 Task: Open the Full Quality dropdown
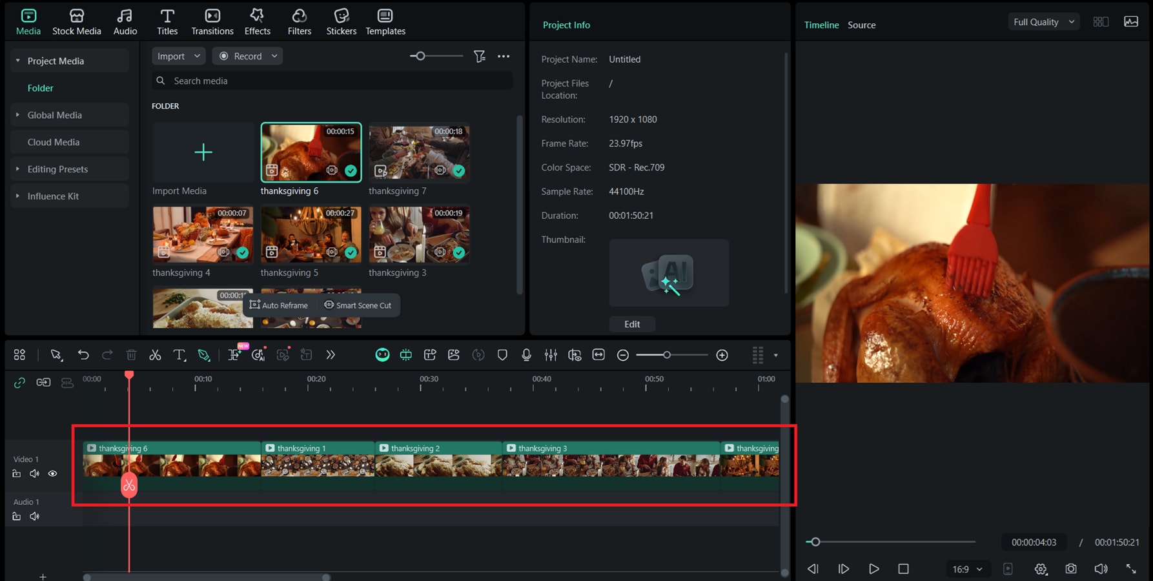coord(1043,22)
